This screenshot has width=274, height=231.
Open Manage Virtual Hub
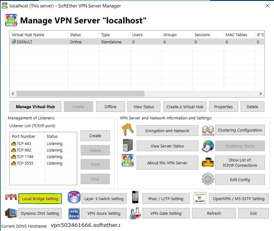pos(35,107)
